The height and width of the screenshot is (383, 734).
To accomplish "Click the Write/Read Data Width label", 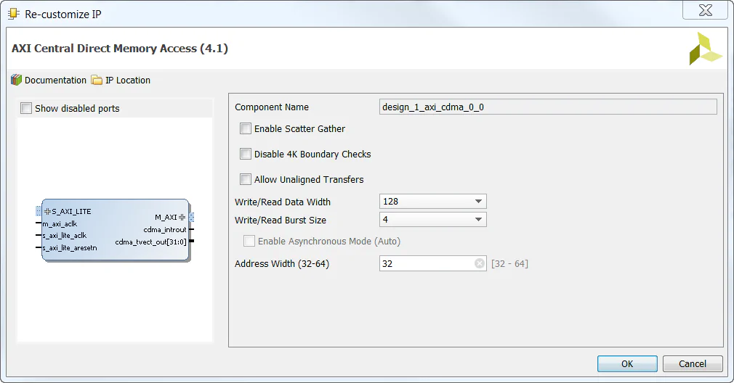I will click(x=283, y=202).
